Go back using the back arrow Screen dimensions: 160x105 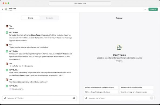click(x=2, y=9)
